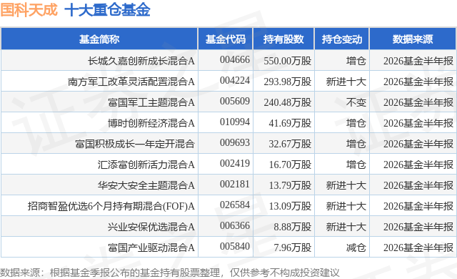The image size is (457, 279).
Task: Click the 不变 position change cell
Action: [x=356, y=102]
